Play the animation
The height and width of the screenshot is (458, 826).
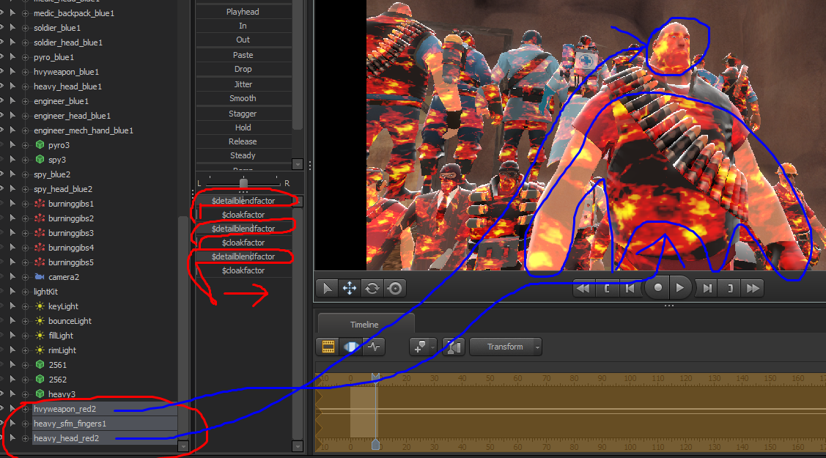(x=680, y=288)
